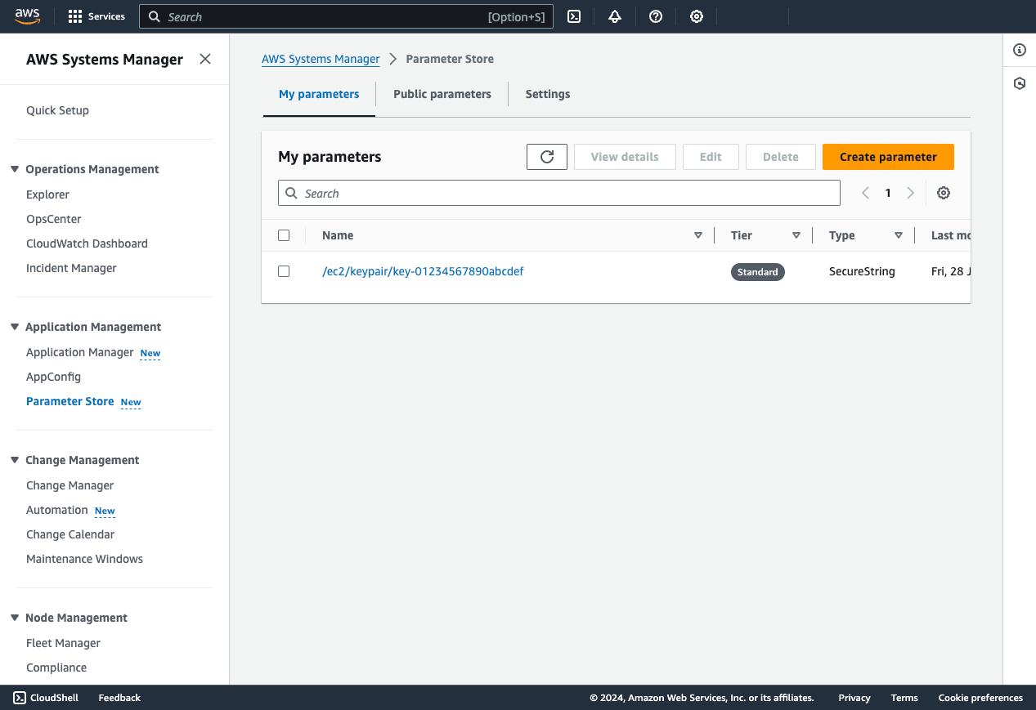This screenshot has width=1036, height=710.
Task: Open the Name column filter dropdown
Action: [x=698, y=234]
